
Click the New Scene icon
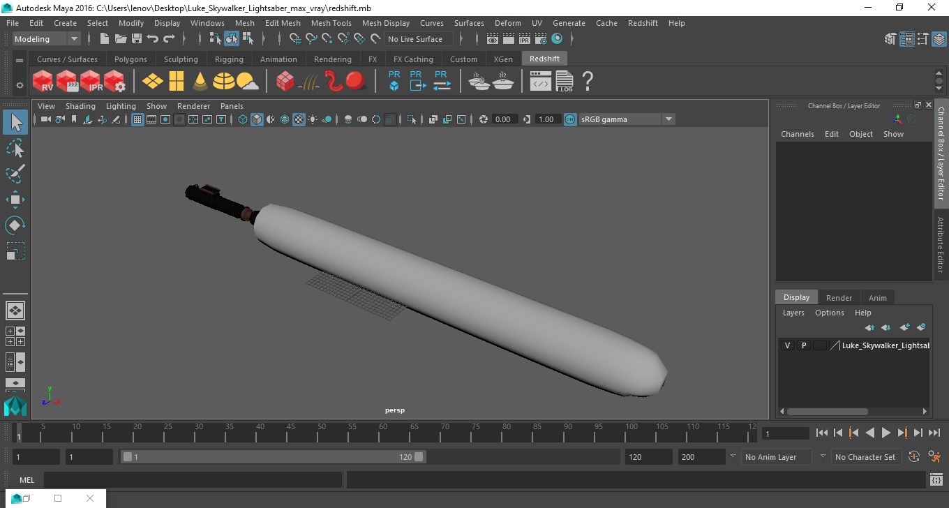(105, 39)
